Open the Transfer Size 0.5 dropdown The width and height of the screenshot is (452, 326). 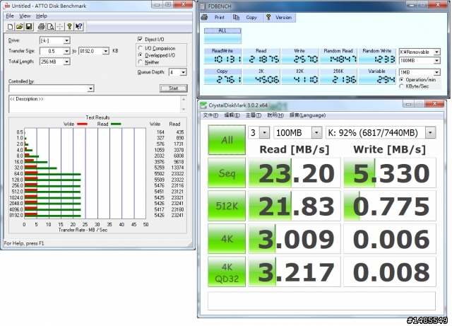tap(66, 51)
